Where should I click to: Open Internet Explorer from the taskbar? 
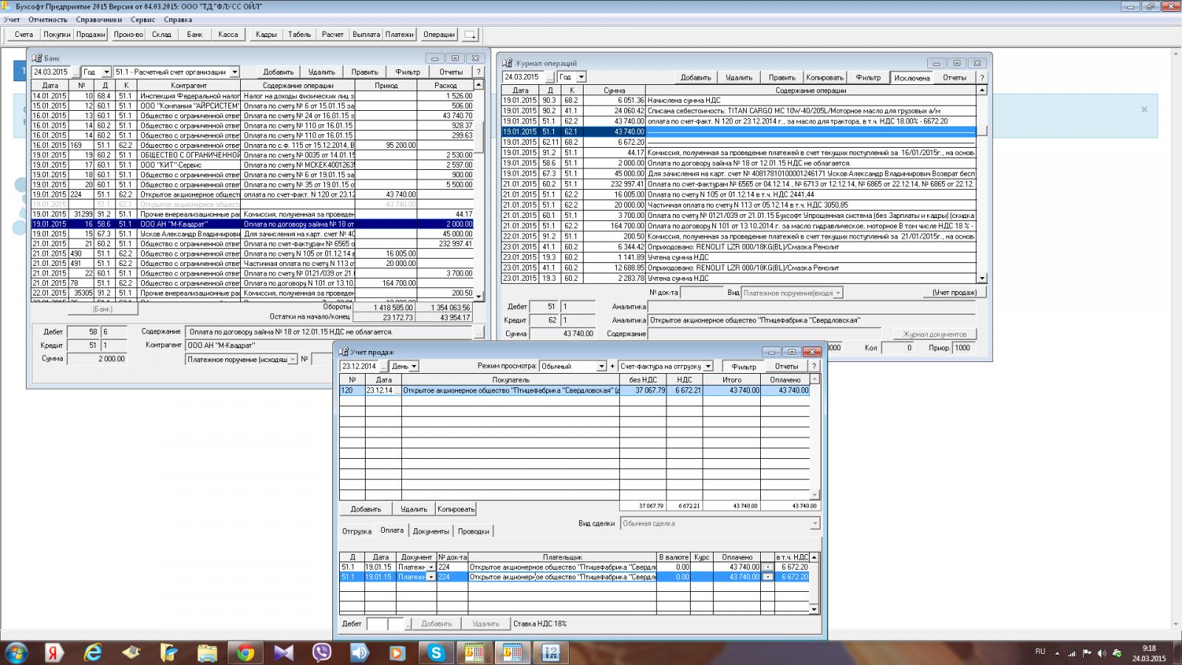[x=93, y=652]
